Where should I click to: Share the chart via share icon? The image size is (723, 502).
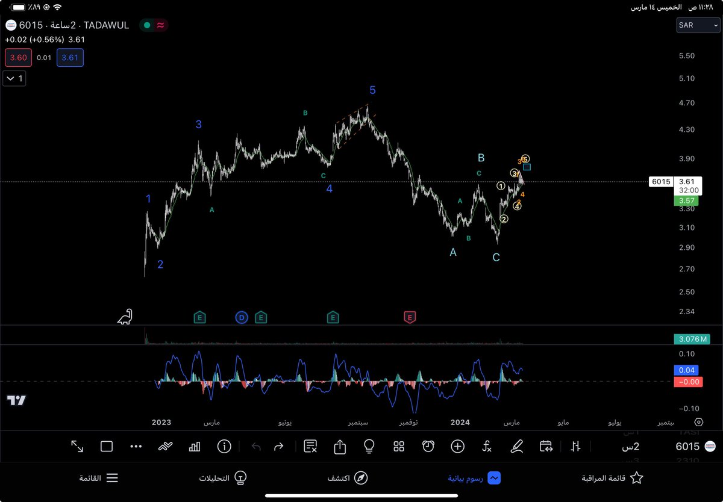(x=340, y=446)
